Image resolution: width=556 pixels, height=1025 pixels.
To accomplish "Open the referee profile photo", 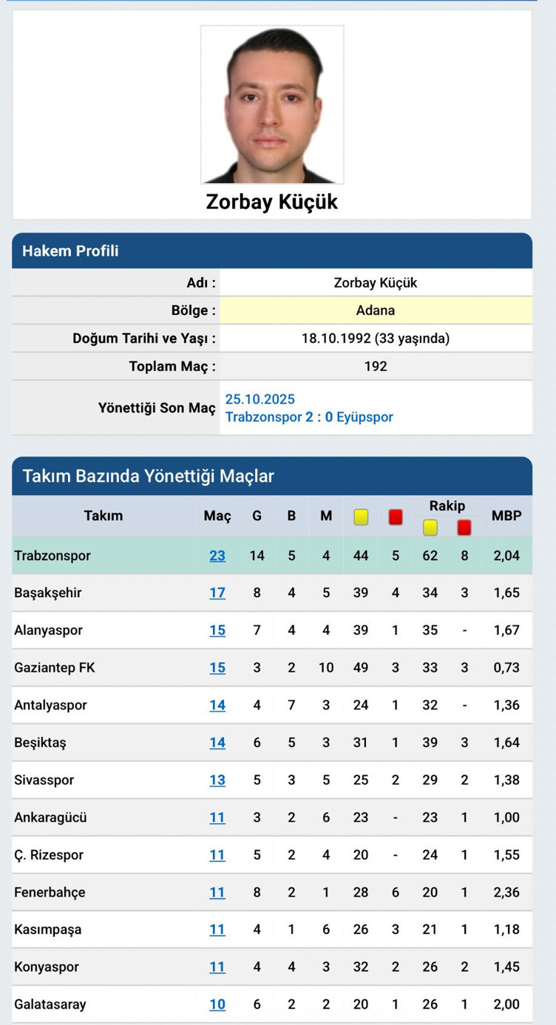I will click(x=272, y=104).
